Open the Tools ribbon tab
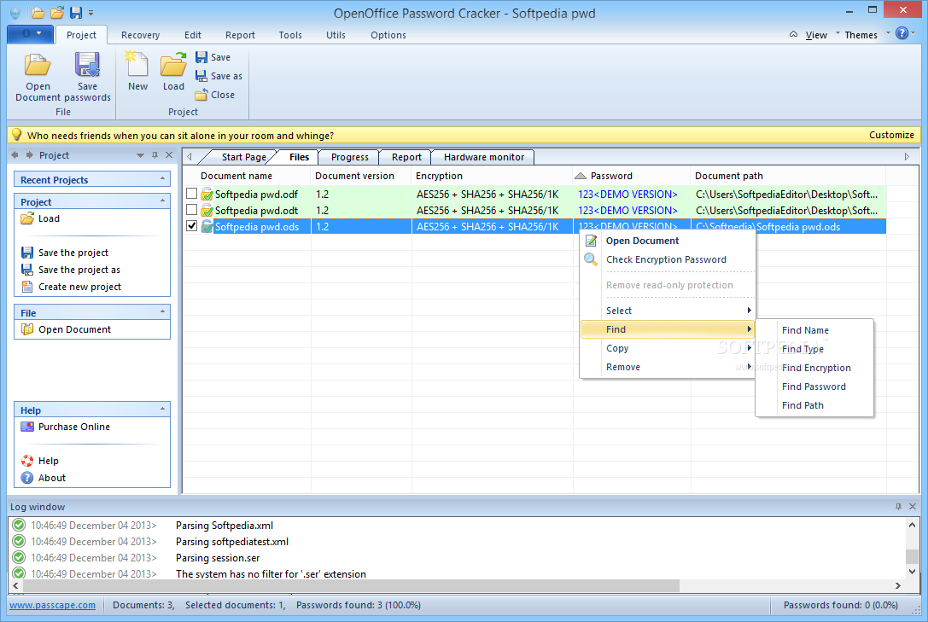Image resolution: width=928 pixels, height=622 pixels. pyautogui.click(x=290, y=35)
